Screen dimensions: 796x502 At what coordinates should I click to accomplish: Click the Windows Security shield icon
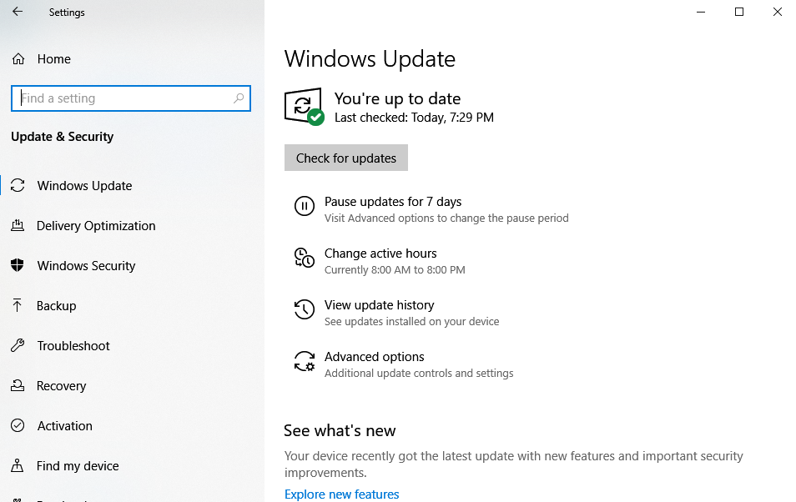(18, 265)
